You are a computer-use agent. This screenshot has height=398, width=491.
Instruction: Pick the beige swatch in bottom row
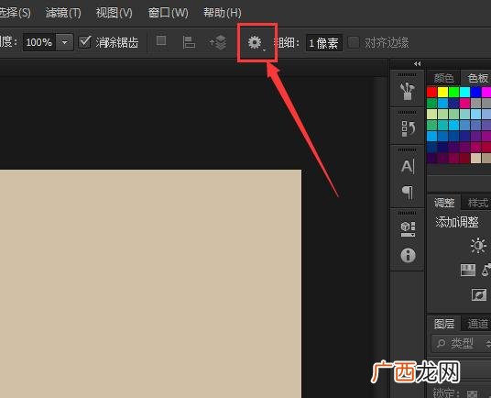pos(475,159)
